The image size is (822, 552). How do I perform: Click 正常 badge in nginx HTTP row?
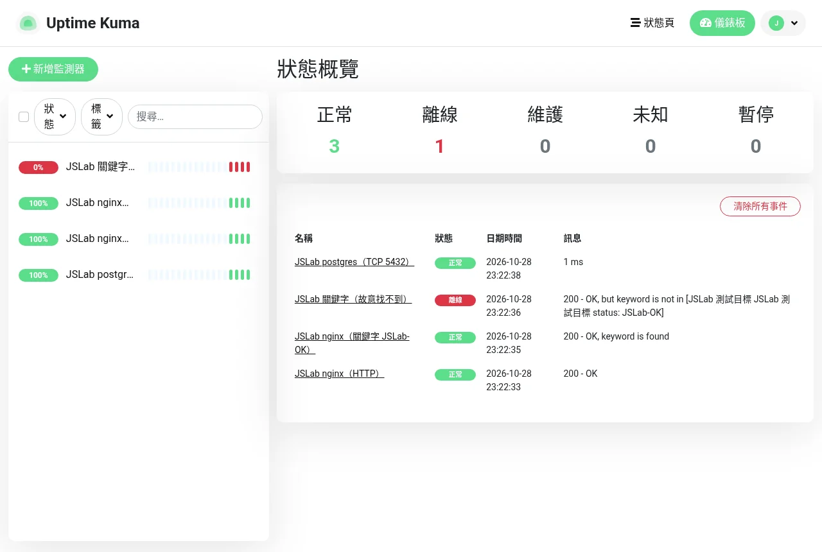coord(455,375)
